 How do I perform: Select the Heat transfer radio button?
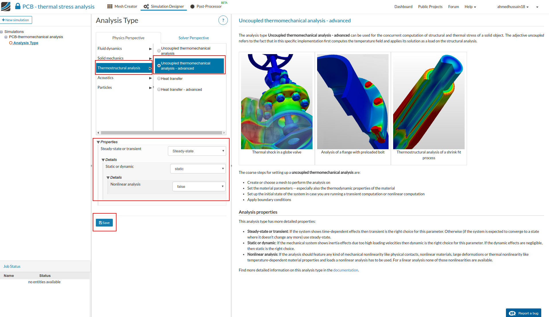[159, 78]
